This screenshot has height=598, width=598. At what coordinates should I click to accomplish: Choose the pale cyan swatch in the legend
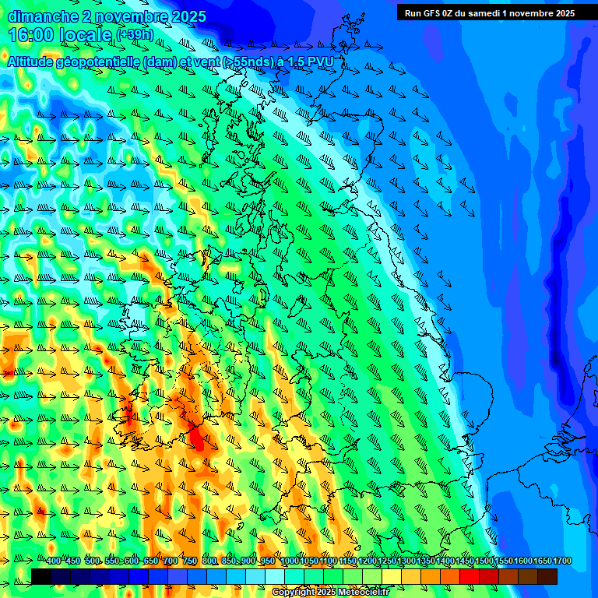[x=275, y=576]
